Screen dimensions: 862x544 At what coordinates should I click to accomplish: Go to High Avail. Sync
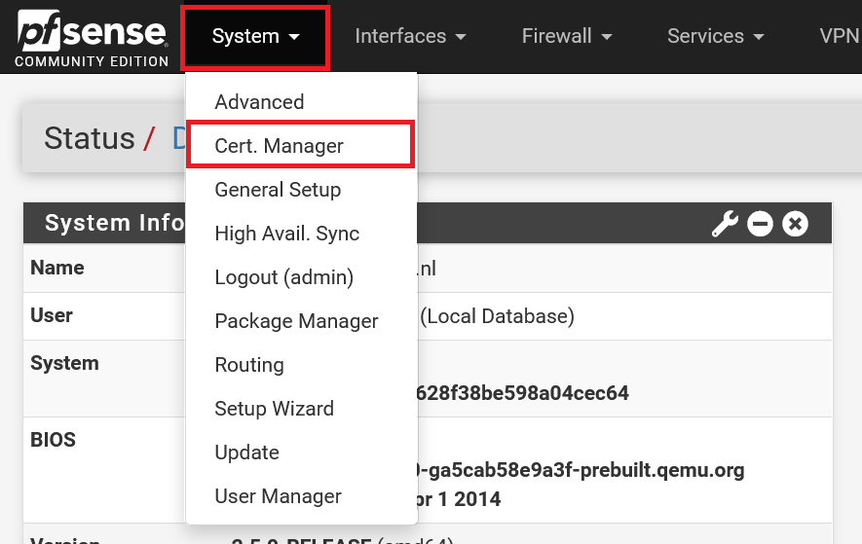(x=286, y=234)
